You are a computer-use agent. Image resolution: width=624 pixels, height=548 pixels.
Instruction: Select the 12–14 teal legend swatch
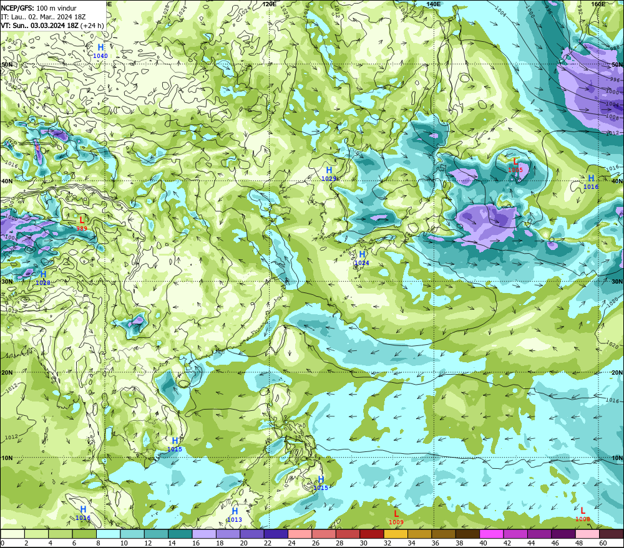[156, 534]
